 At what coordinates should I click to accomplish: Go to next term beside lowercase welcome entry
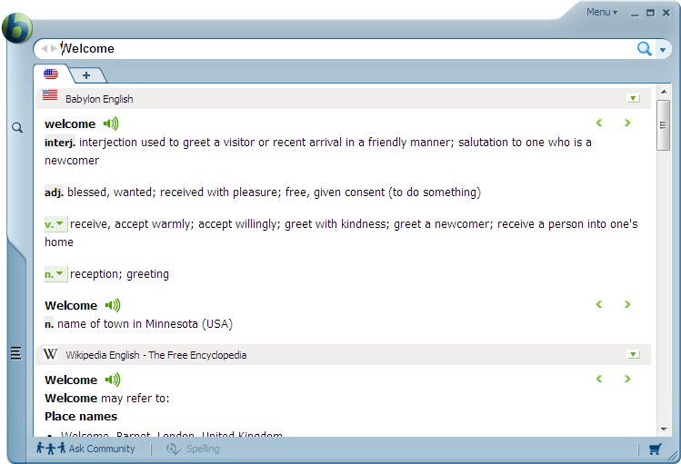point(627,123)
